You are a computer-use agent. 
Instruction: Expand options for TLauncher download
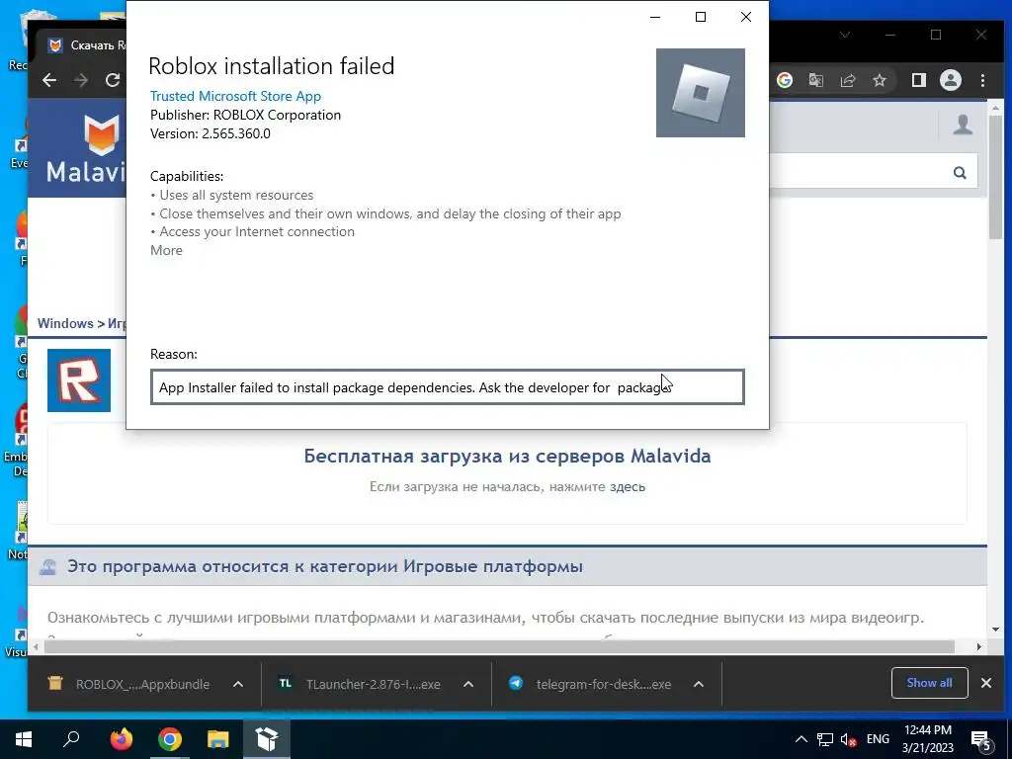468,684
